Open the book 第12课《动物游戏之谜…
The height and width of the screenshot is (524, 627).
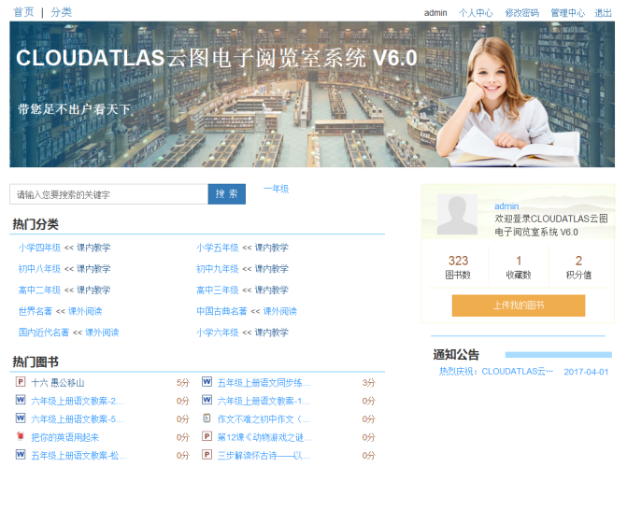pyautogui.click(x=264, y=437)
